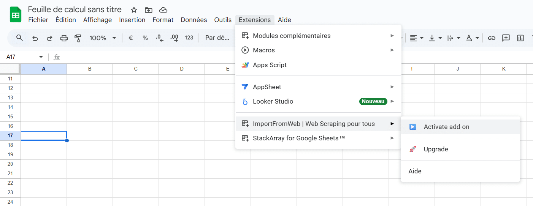Star this spreadsheet with the star icon
The image size is (533, 206).
(134, 10)
